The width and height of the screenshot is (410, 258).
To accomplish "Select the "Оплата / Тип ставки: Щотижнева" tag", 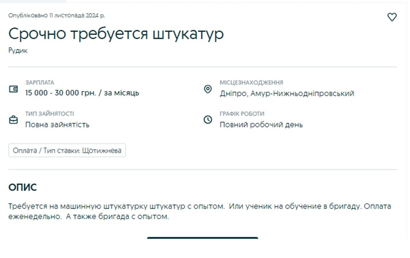I will coord(67,151).
